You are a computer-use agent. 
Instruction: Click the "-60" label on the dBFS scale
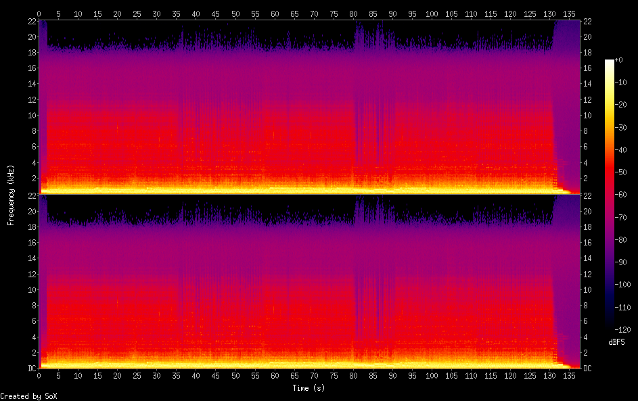[621, 195]
